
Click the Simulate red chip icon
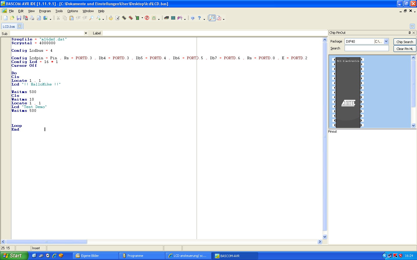(x=131, y=18)
